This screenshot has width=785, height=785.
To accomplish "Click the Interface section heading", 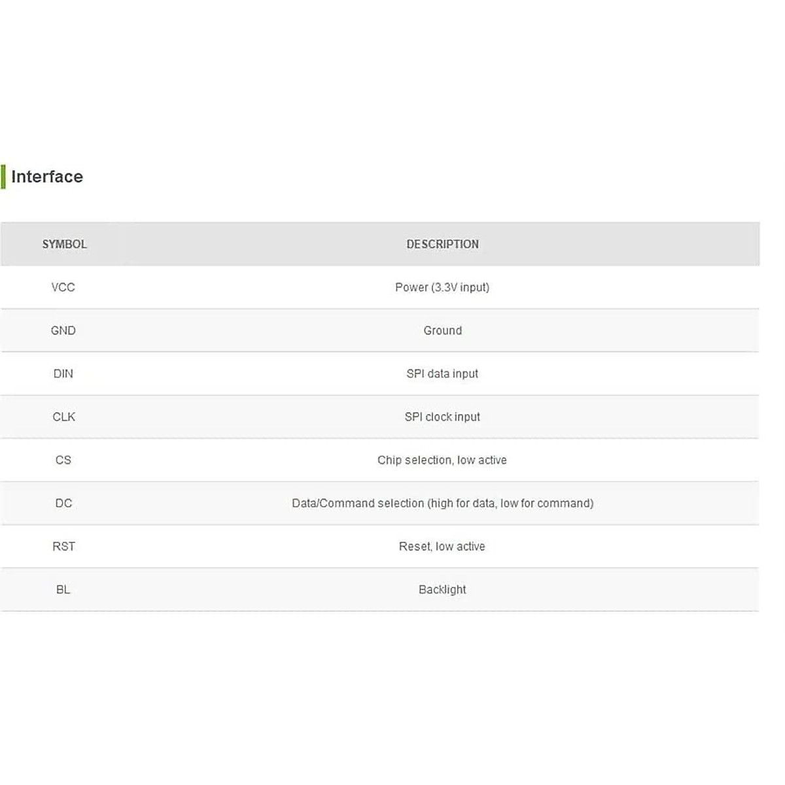I will [x=47, y=177].
